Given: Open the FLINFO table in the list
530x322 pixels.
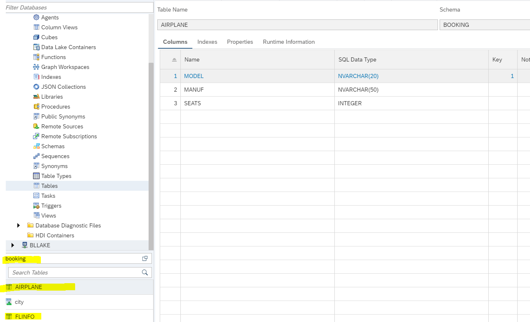Looking at the screenshot, I should tap(25, 317).
